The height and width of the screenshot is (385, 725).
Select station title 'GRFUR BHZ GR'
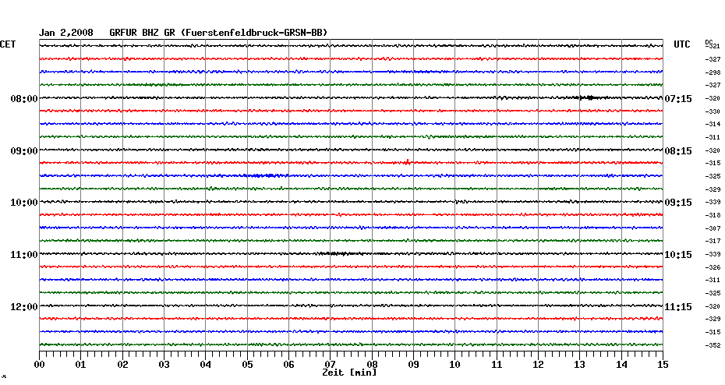pyautogui.click(x=143, y=33)
